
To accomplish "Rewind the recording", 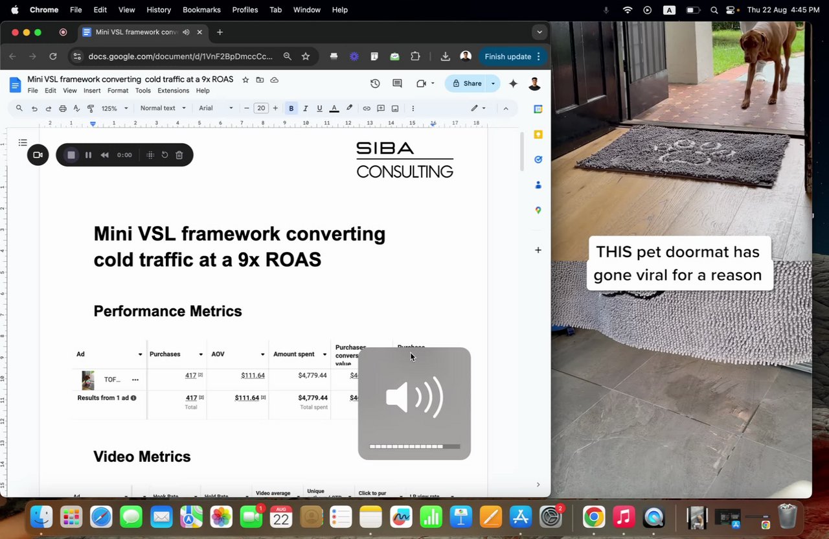I will pos(104,155).
